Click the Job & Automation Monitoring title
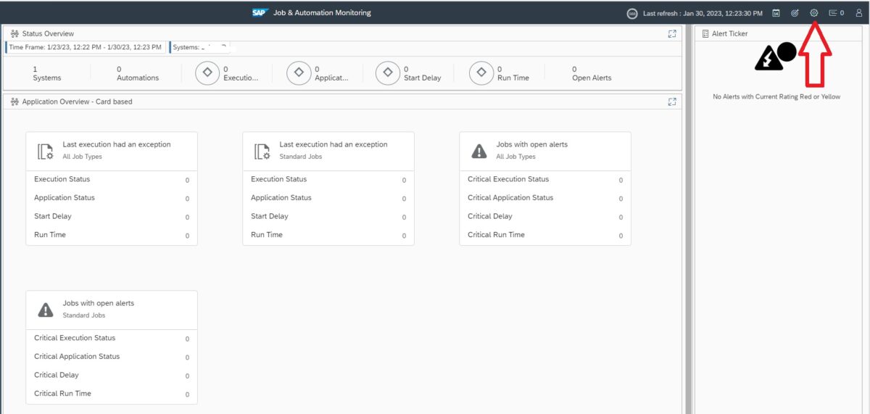870x414 pixels. tap(322, 12)
